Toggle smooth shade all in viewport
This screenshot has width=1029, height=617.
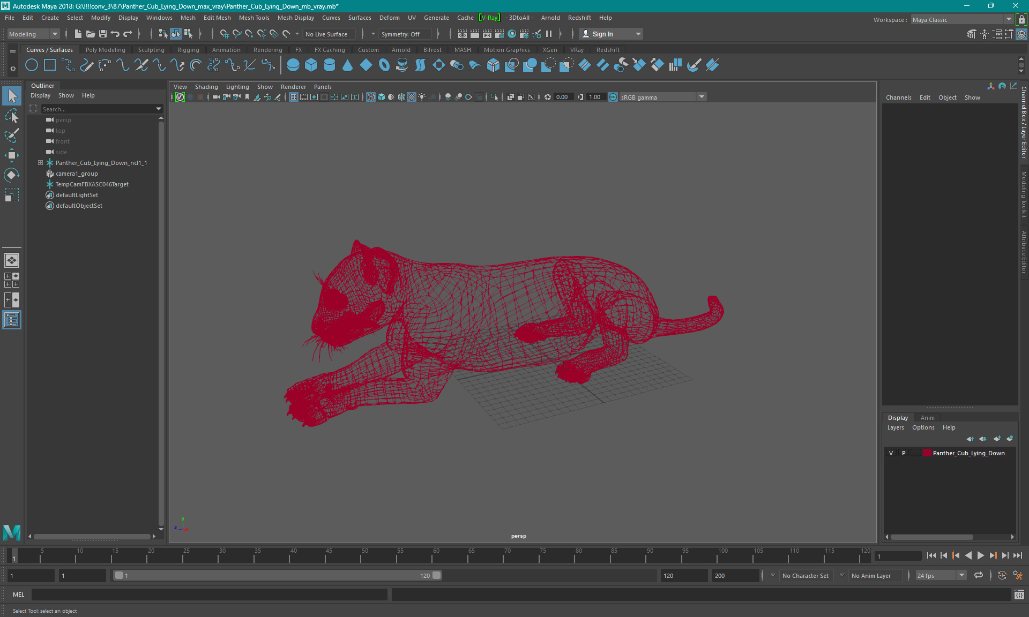(381, 97)
